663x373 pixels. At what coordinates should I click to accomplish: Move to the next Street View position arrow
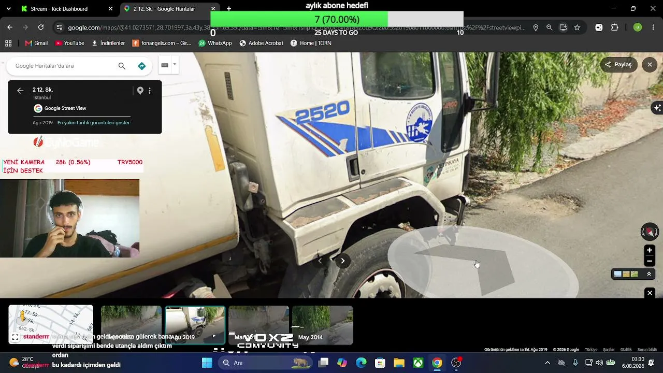(342, 261)
